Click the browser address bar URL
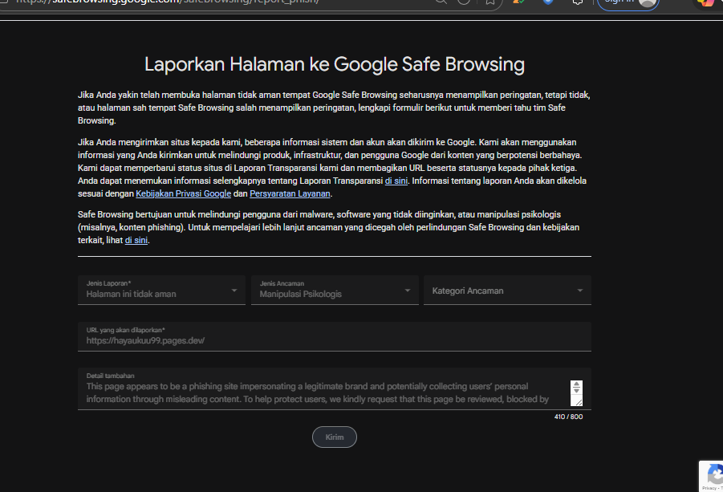The width and height of the screenshot is (723, 492). (168, 2)
